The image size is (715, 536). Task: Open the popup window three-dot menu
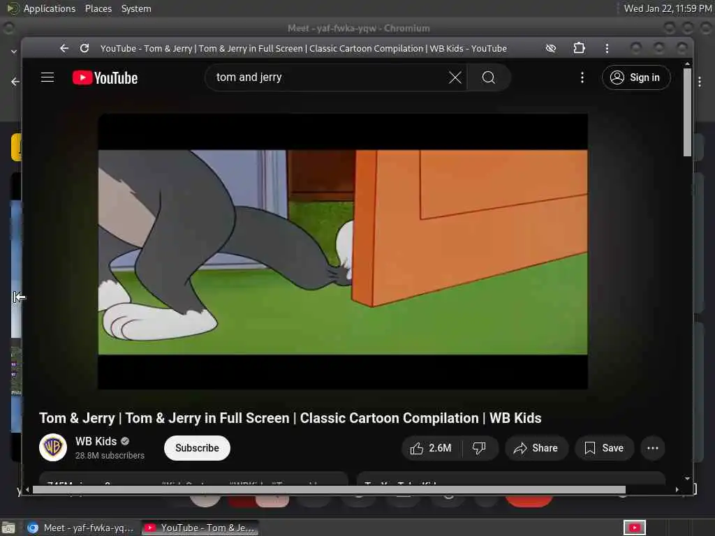point(607,48)
